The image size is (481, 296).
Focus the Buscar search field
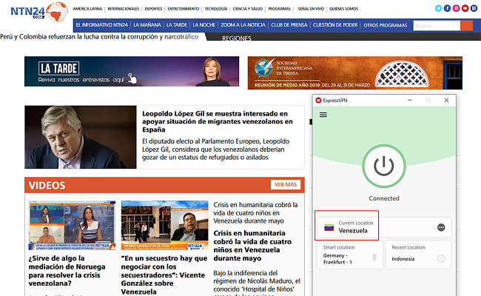(x=437, y=26)
